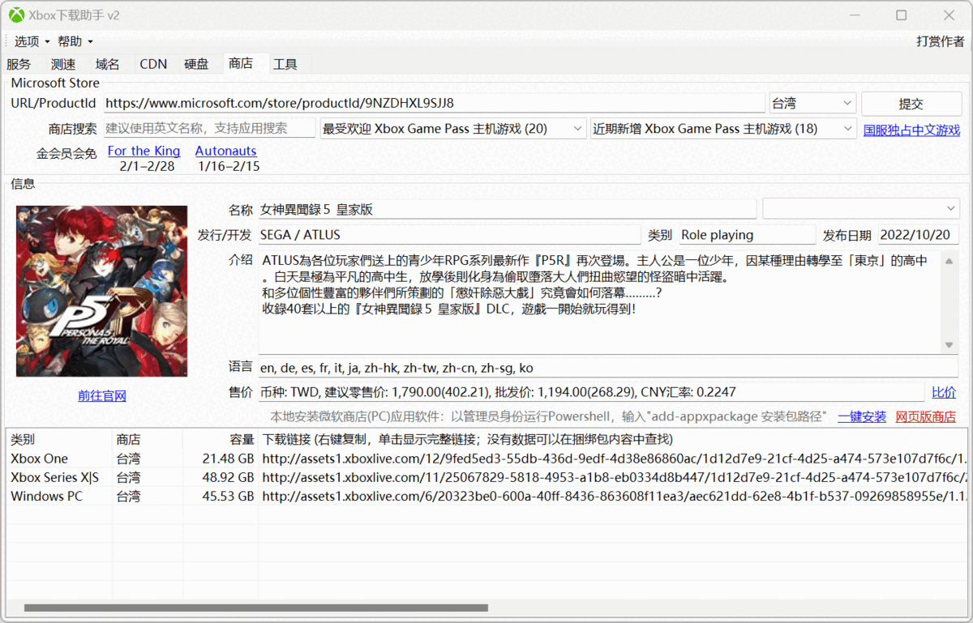Click the description scrollbar down arrow
Viewport: 973px width, 623px height.
click(x=949, y=345)
